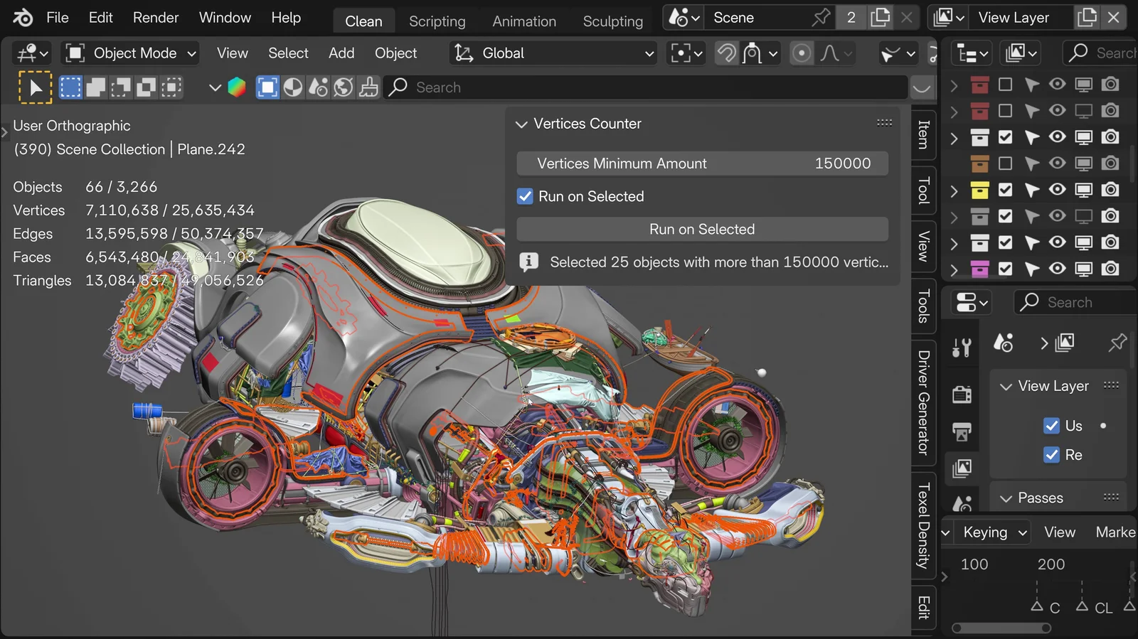Collapse the View Layer panel

click(x=1006, y=387)
